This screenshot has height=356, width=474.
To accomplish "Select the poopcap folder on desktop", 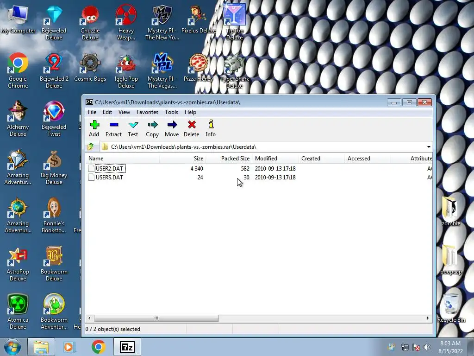I will tap(451, 260).
